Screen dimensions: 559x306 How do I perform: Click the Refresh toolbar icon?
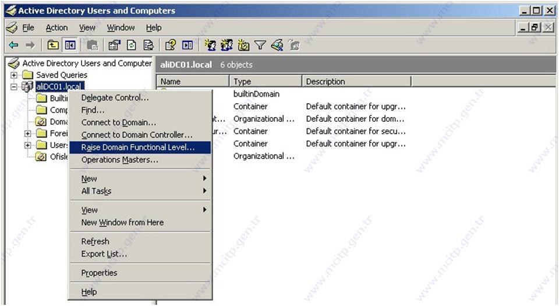[x=132, y=45]
